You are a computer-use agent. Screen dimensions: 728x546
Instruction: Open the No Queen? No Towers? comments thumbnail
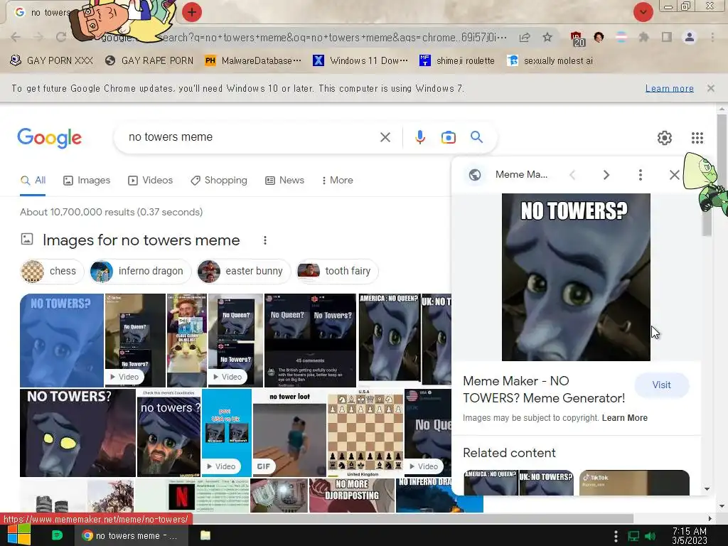(x=310, y=341)
